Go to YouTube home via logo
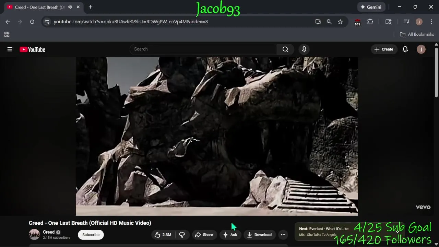This screenshot has width=439, height=247. (33, 50)
